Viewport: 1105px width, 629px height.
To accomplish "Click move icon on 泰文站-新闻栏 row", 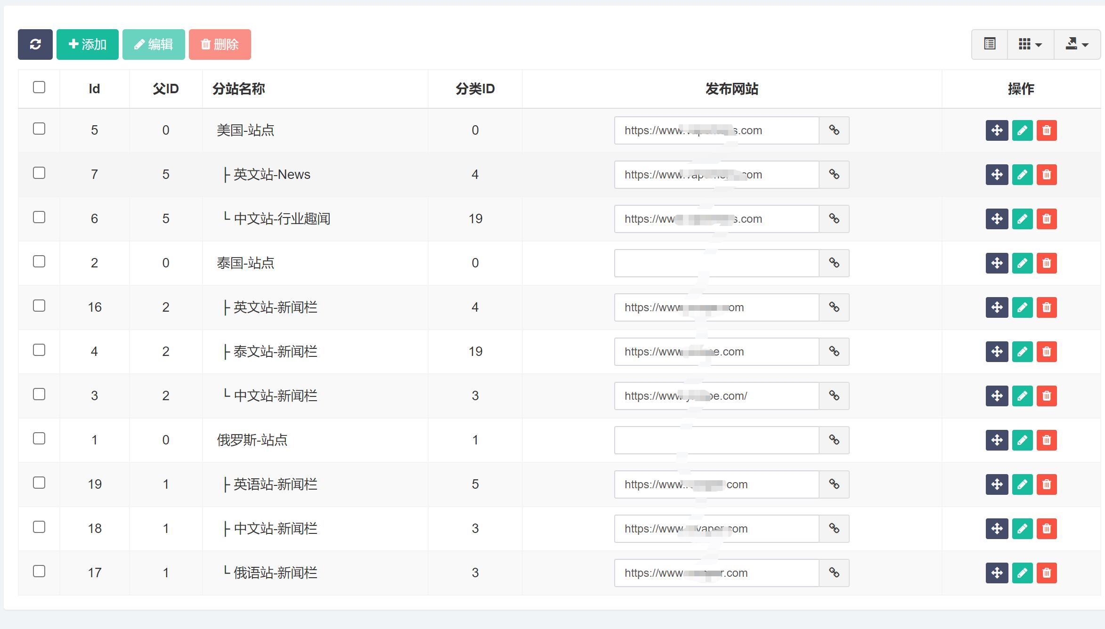I will click(997, 352).
